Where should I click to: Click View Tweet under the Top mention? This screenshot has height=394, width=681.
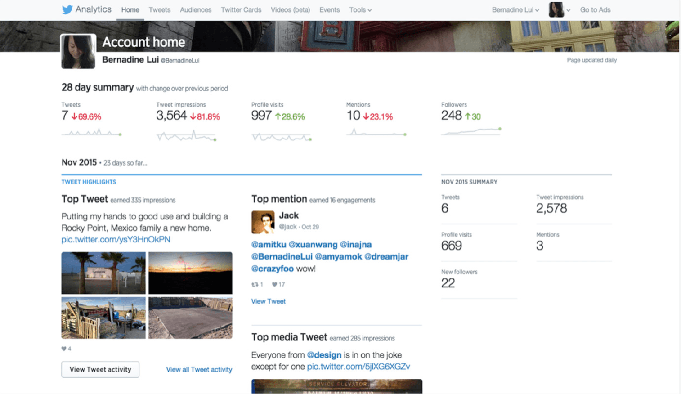click(268, 301)
